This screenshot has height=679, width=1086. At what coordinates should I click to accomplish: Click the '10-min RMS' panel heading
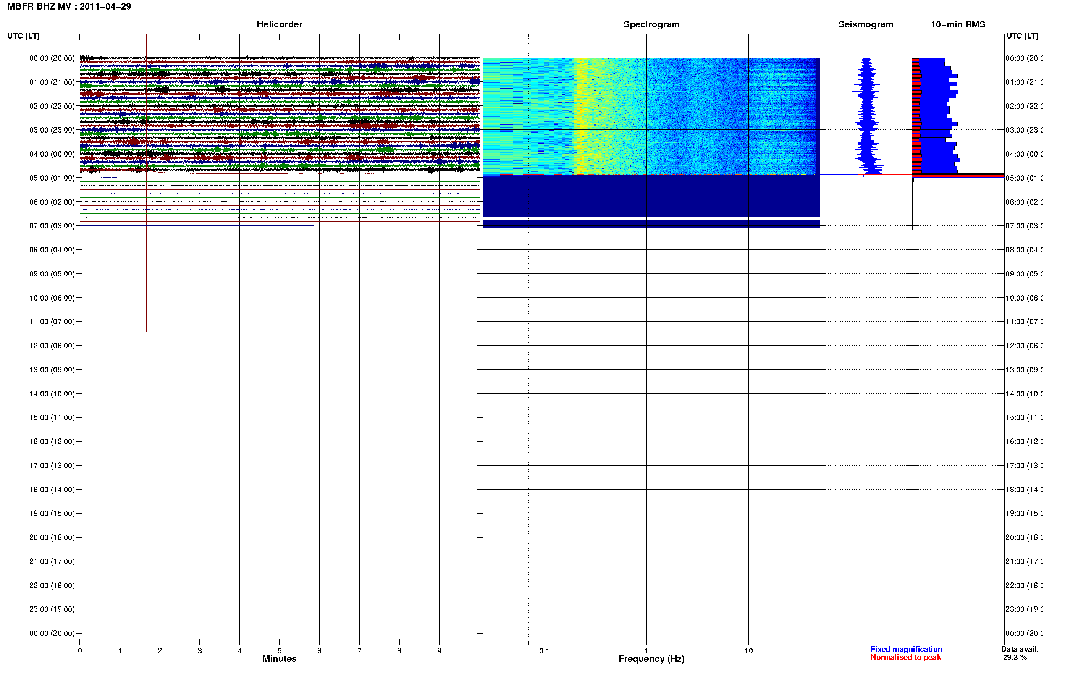(958, 24)
